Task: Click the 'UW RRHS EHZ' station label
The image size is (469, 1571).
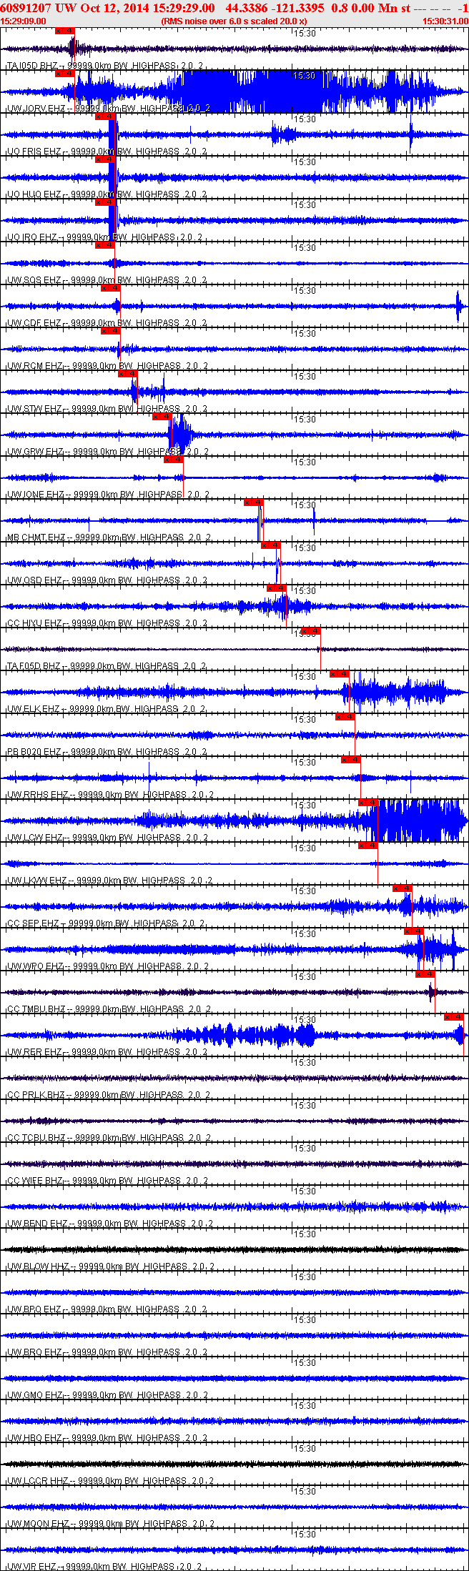Action: pyautogui.click(x=37, y=795)
